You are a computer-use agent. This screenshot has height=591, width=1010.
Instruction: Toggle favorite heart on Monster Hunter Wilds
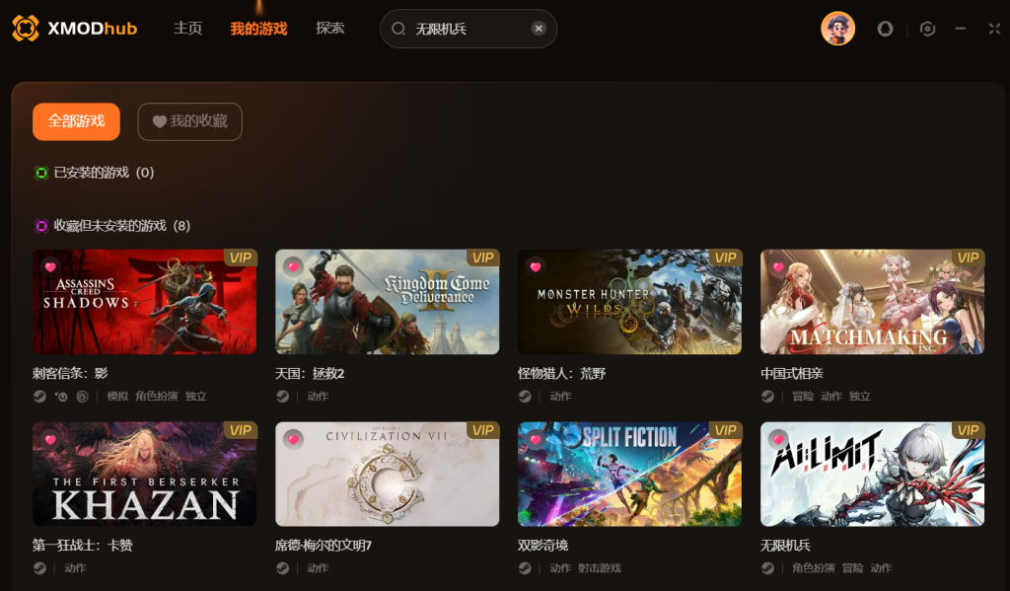click(536, 266)
